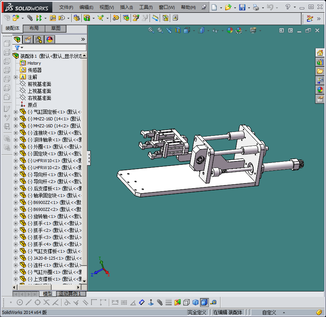Click the Edit Appearance color ball icon
The width and height of the screenshot is (326, 317).
pos(230,30)
